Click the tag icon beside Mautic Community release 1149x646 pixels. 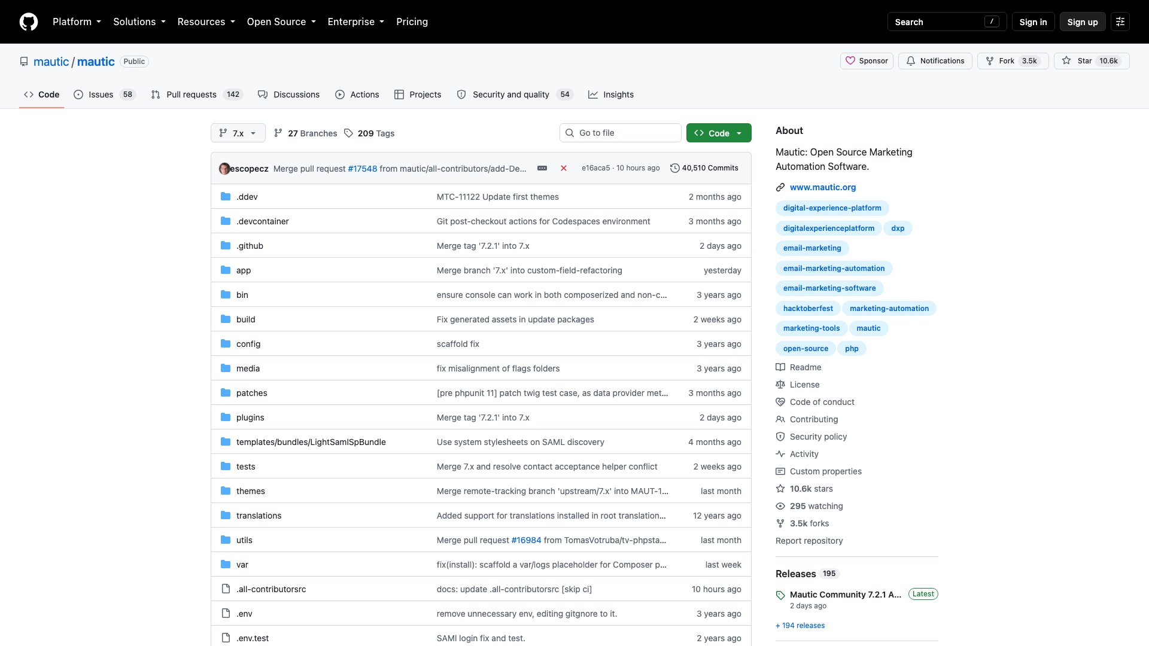coord(780,595)
